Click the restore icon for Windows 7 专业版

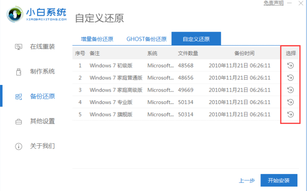[290, 102]
